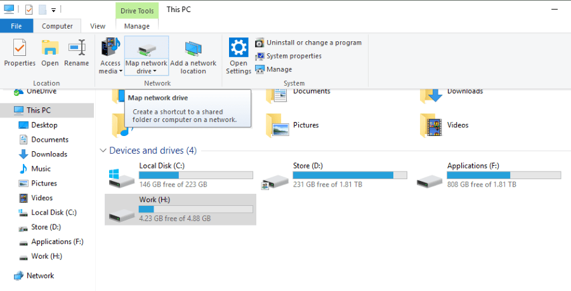Click Manage in System group
571x291 pixels.
click(273, 69)
